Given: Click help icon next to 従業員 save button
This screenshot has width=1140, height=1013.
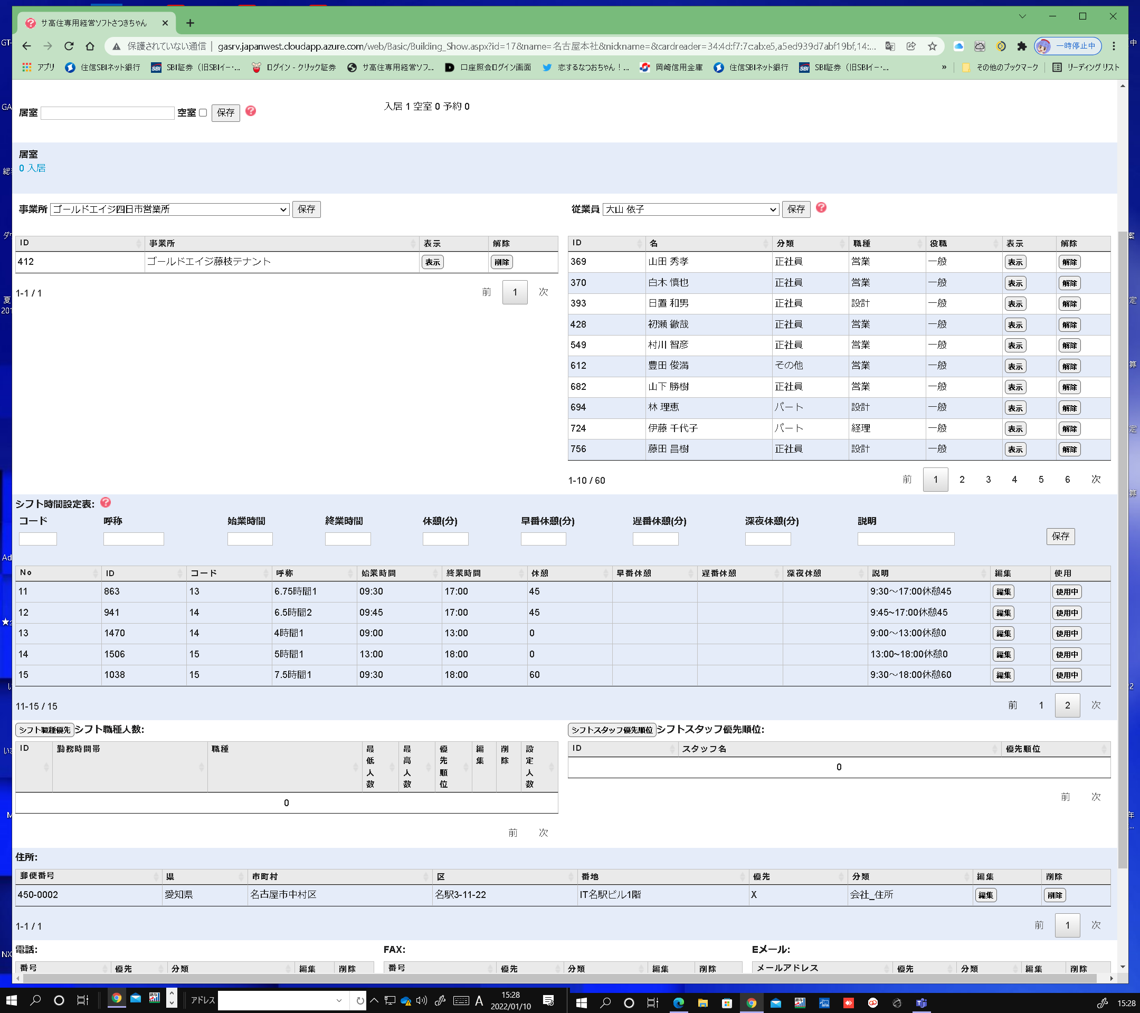Looking at the screenshot, I should (x=821, y=207).
